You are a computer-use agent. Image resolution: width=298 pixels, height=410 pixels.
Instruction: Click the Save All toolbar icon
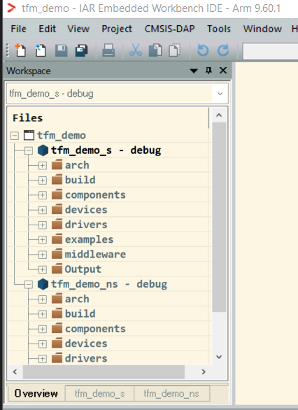81,50
